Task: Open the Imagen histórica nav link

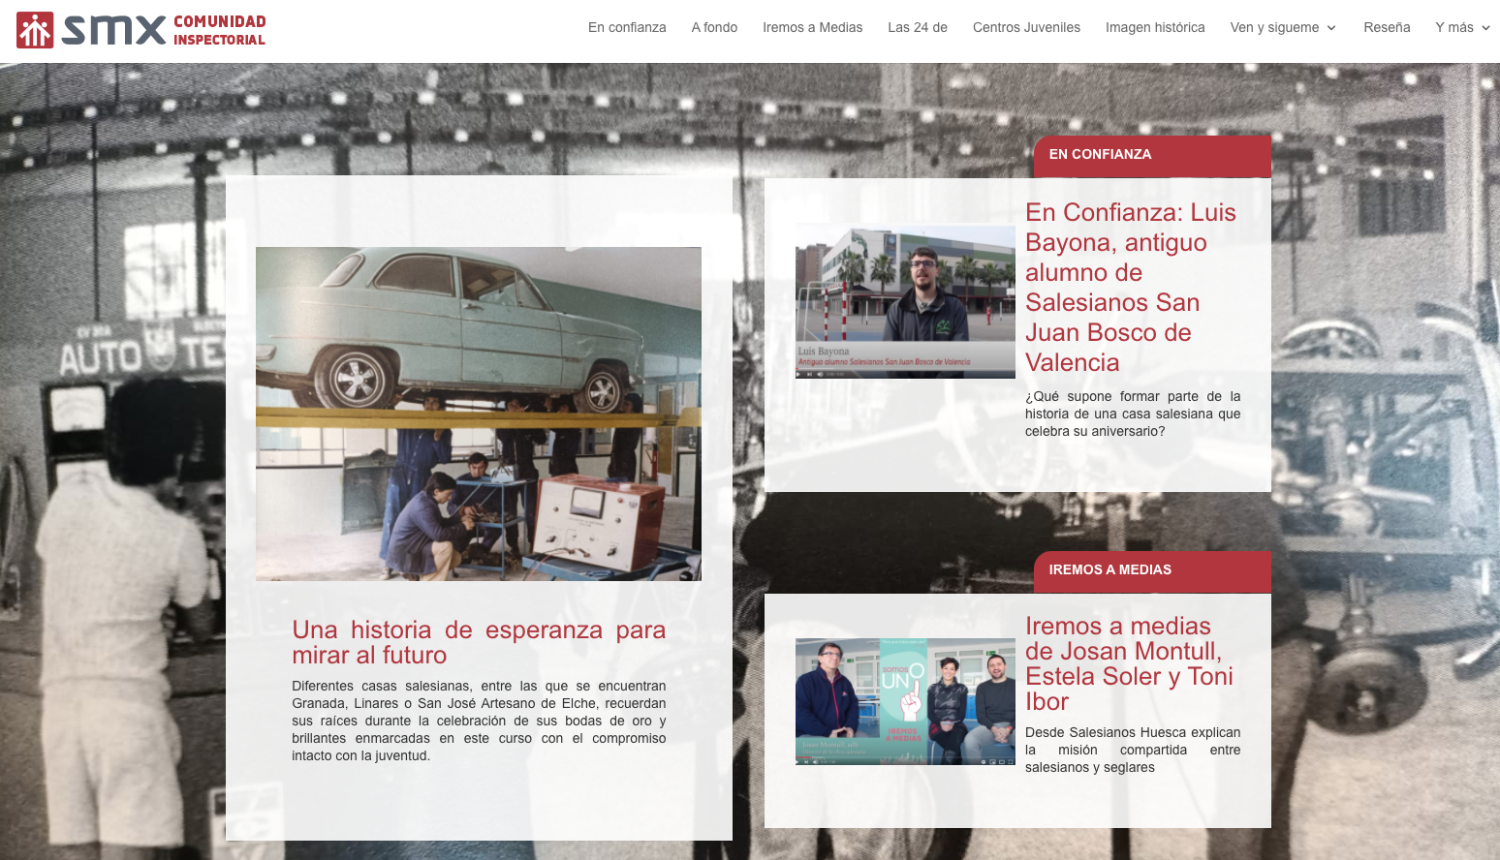Action: point(1155,27)
